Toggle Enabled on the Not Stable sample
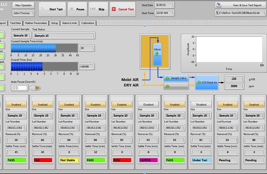The height and width of the screenshot is (174, 267). point(69,104)
